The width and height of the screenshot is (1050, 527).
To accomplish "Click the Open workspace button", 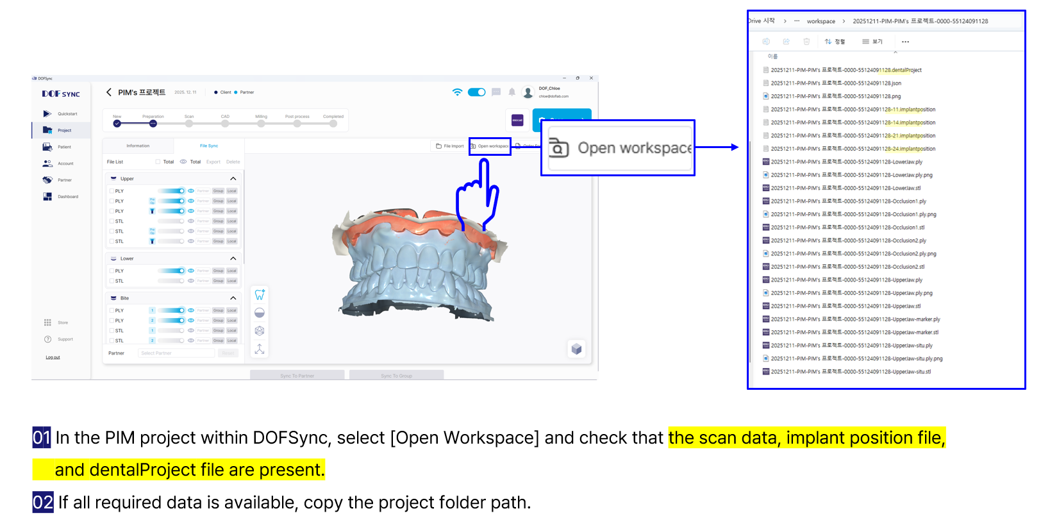I will tap(490, 146).
